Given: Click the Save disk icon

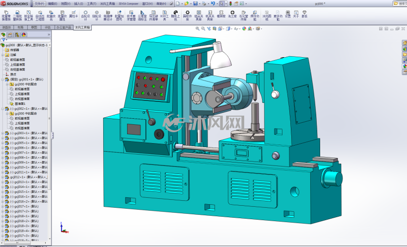Looking at the screenshot, I should click(x=195, y=3).
